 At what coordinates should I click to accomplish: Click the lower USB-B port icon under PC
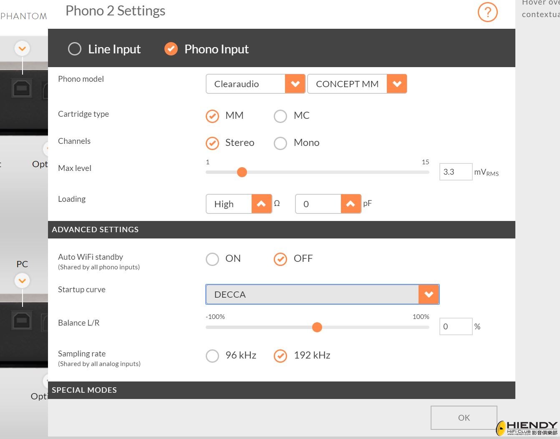point(22,321)
